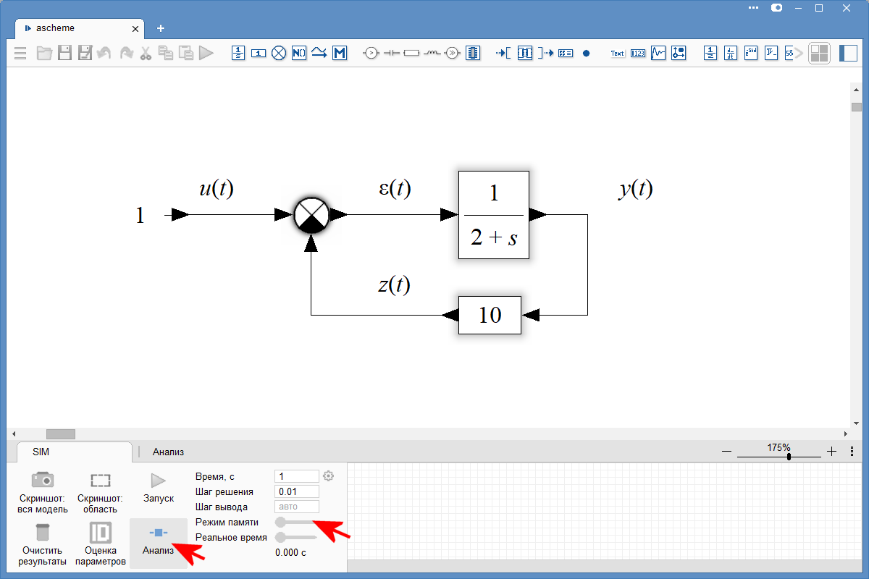
Task: Click the constant block icon in toolbar
Action: 259,53
